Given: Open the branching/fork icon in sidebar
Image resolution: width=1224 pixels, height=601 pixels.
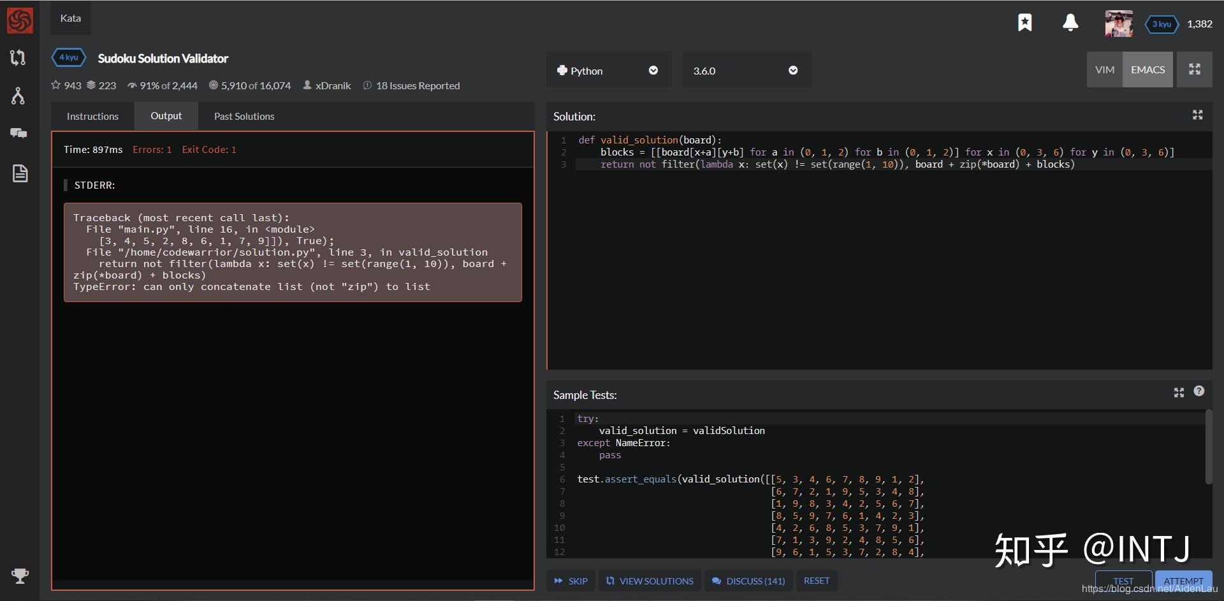Looking at the screenshot, I should tap(19, 96).
